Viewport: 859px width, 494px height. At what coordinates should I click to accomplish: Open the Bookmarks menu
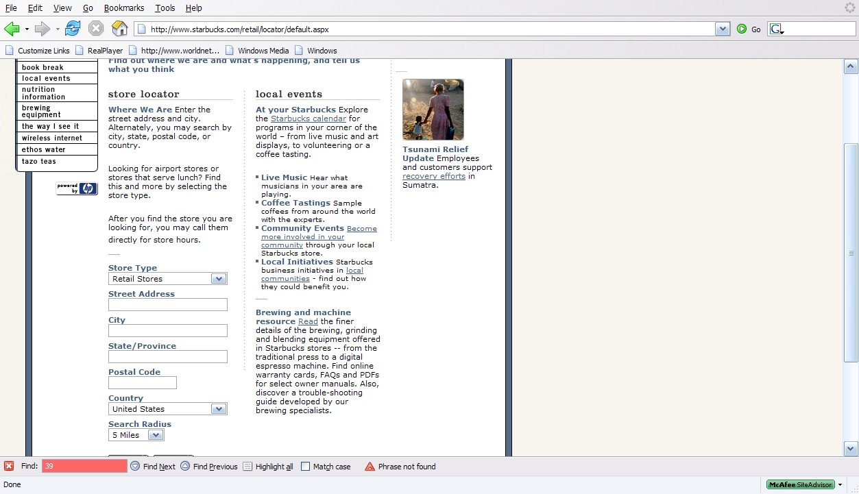pyautogui.click(x=124, y=8)
